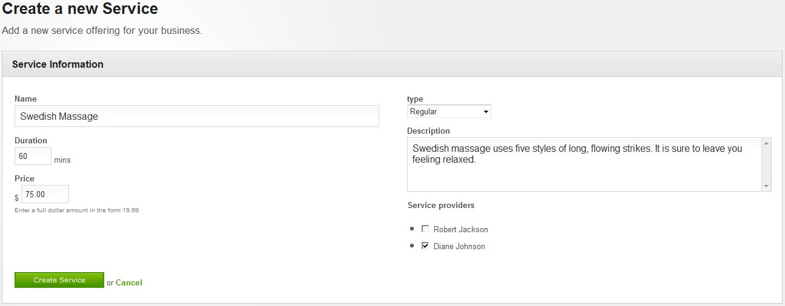
Task: Uncheck the Diane Johnson checkbox
Action: (x=425, y=246)
